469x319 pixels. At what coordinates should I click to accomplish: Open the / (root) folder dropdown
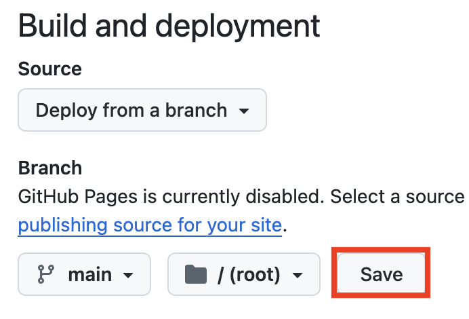244,274
